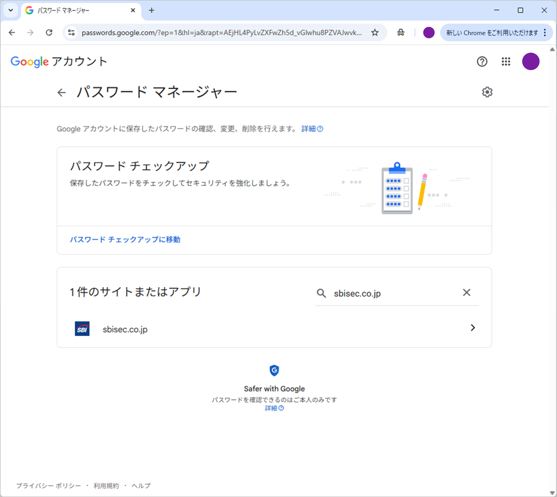Click the 新しい Chrome をご利用いただけます button
The height and width of the screenshot is (497, 557).
(492, 32)
